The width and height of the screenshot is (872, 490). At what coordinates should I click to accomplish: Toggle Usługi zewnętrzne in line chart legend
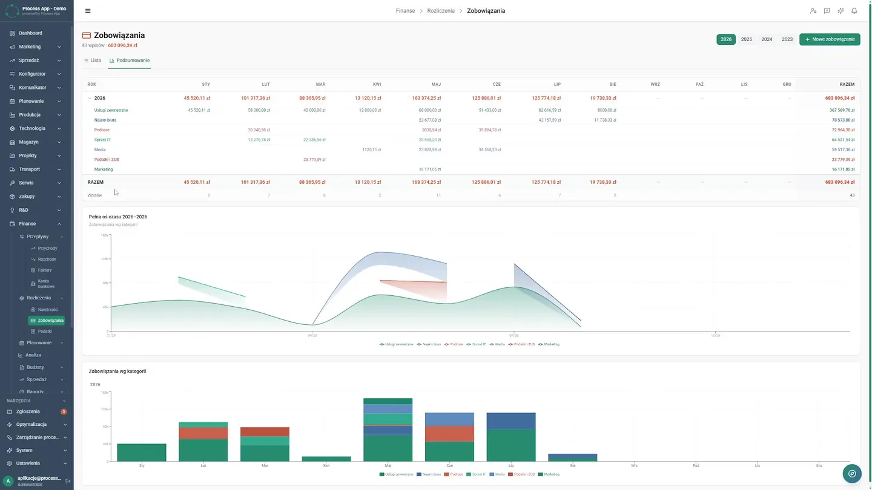click(x=397, y=344)
